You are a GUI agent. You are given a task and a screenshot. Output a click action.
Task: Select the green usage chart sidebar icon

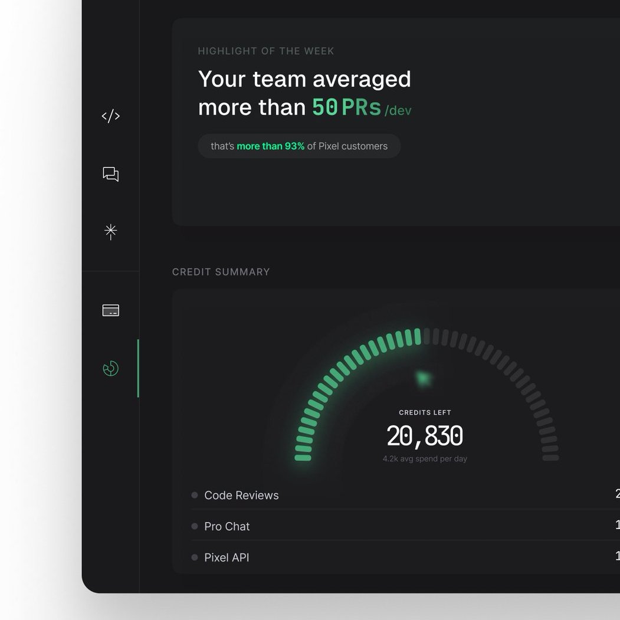pyautogui.click(x=111, y=368)
